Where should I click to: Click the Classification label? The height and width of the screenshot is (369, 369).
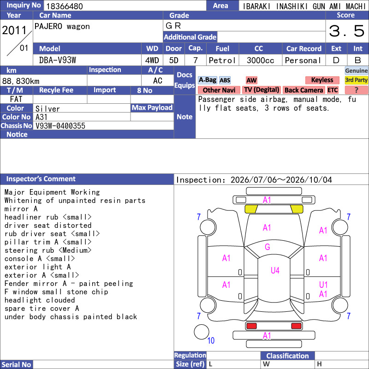[287, 356]
